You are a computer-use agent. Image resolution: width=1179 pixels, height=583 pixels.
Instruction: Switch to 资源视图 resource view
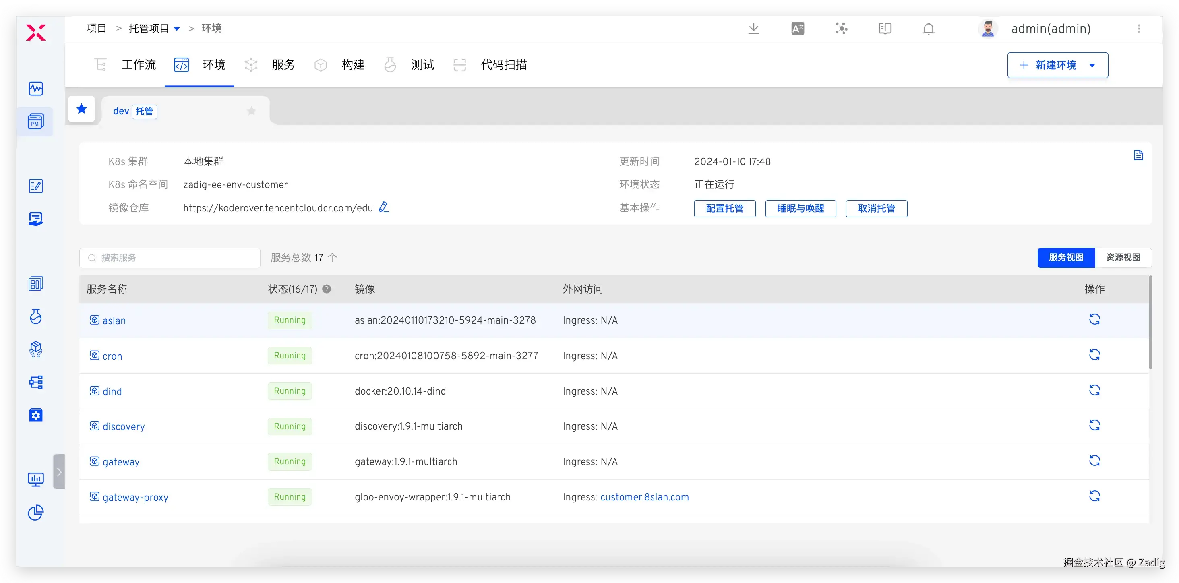[x=1123, y=258]
